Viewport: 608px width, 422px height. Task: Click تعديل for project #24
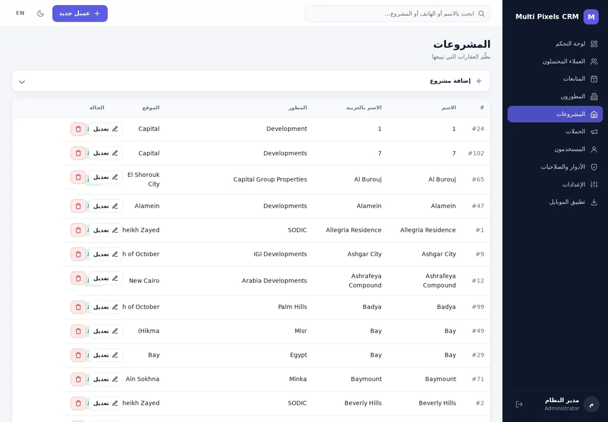(106, 129)
